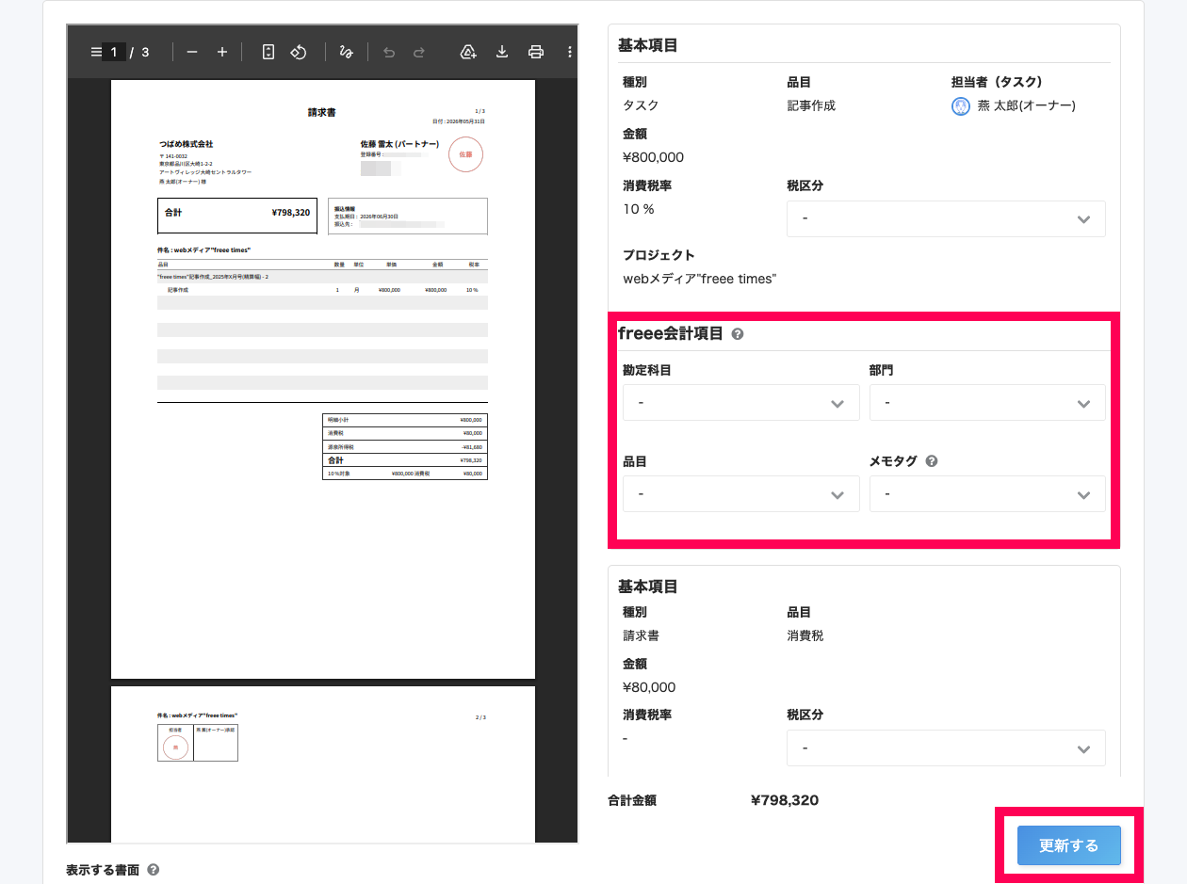Image resolution: width=1187 pixels, height=884 pixels.
Task: Open the help icon next to メモタグ
Action: (932, 461)
